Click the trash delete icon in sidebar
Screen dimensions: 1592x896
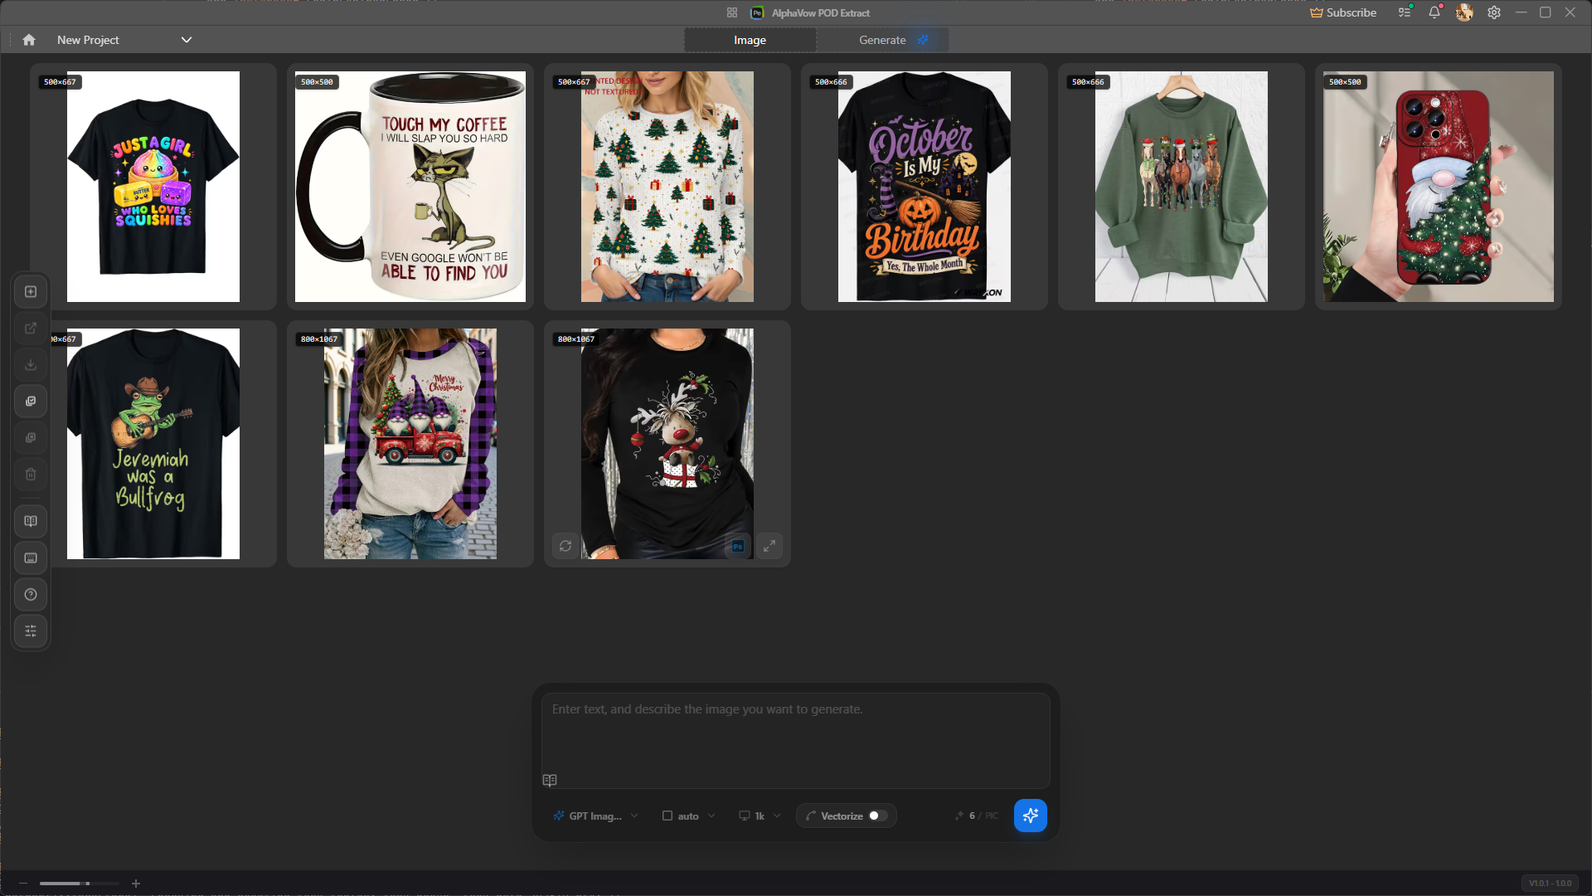point(31,475)
